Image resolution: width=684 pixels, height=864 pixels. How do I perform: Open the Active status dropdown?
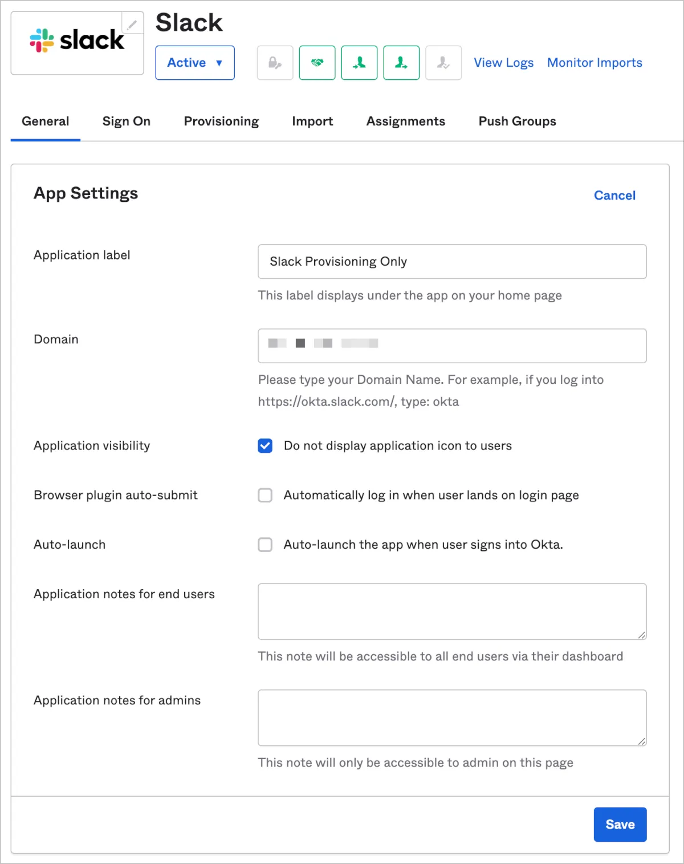coord(195,63)
